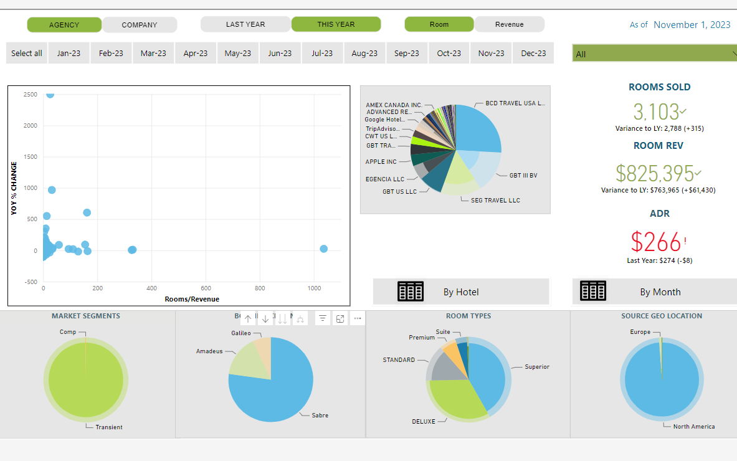Screen dimensions: 737x461
Task: Filter to Nov-23
Action: tap(491, 53)
